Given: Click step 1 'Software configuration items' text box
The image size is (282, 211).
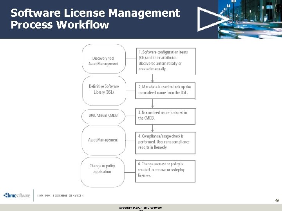Looking at the screenshot, I should pos(166,61).
